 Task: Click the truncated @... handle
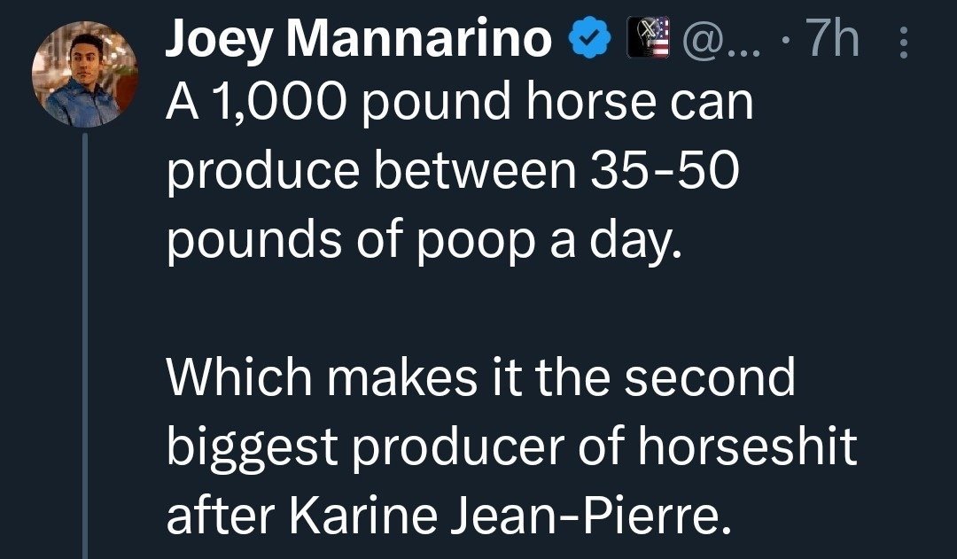pyautogui.click(x=722, y=40)
